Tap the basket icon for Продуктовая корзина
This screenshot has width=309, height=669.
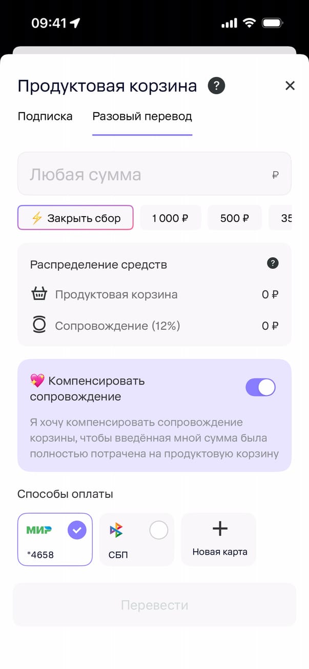click(39, 294)
